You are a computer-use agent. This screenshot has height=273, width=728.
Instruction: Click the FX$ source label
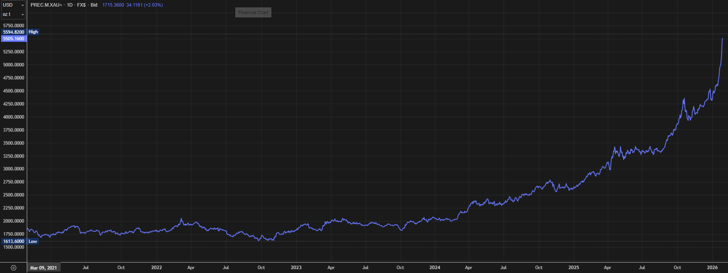pos(82,5)
